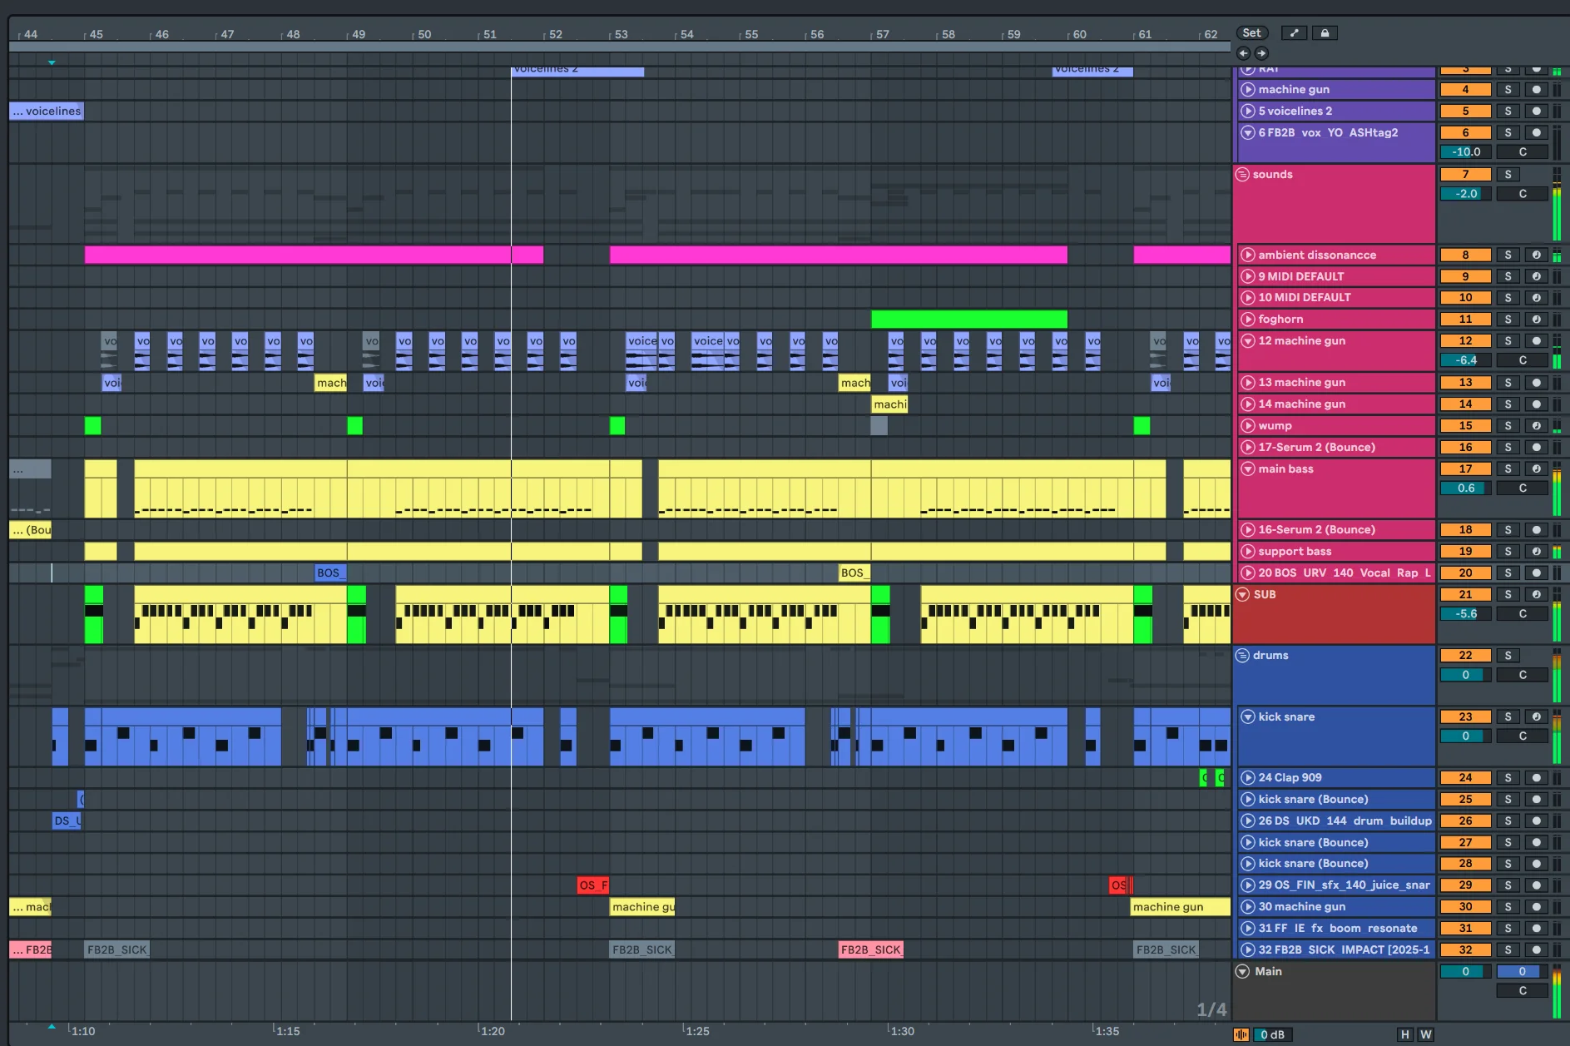Click the W optimize width button
This screenshot has width=1570, height=1046.
[1425, 1034]
